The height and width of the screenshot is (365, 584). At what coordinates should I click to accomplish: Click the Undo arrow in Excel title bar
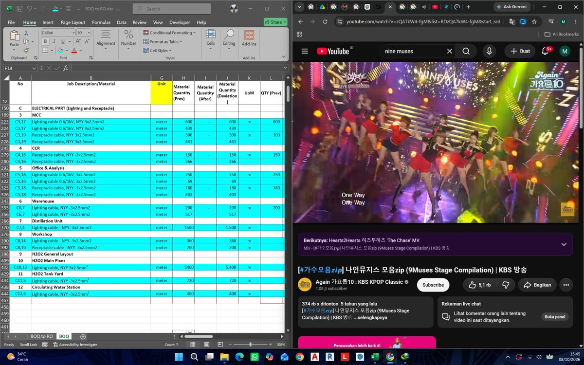(x=30, y=9)
